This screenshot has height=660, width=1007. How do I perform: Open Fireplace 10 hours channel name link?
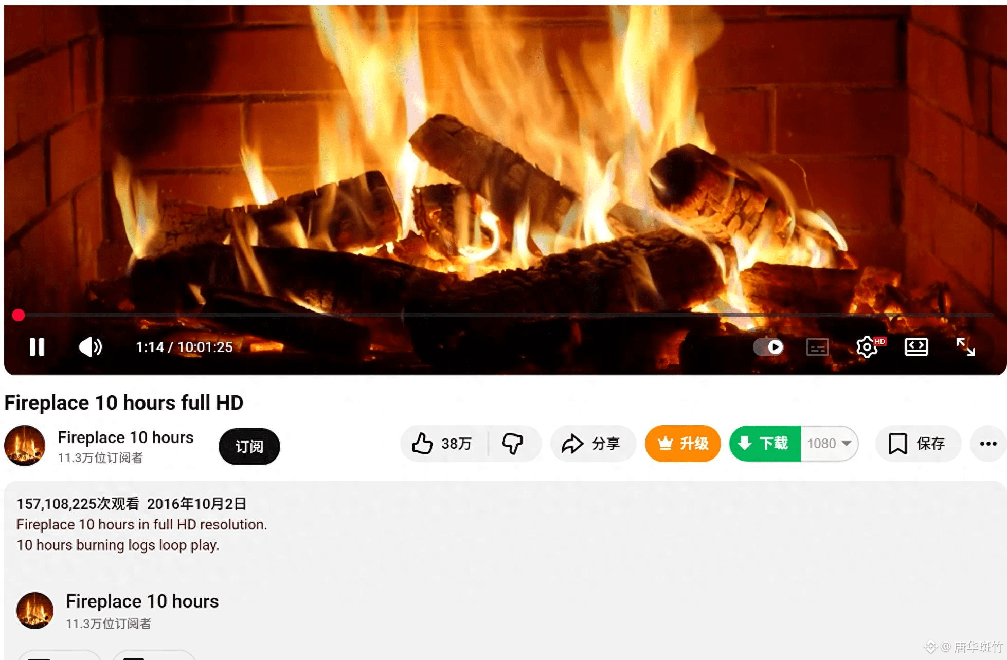pos(125,437)
